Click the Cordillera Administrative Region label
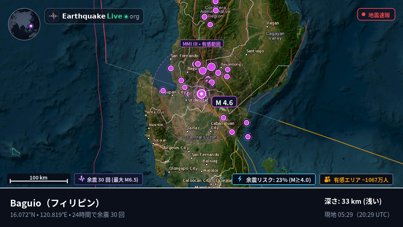The image size is (403, 227). click(216, 12)
